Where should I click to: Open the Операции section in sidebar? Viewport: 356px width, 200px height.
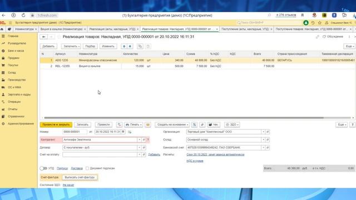(x=14, y=102)
